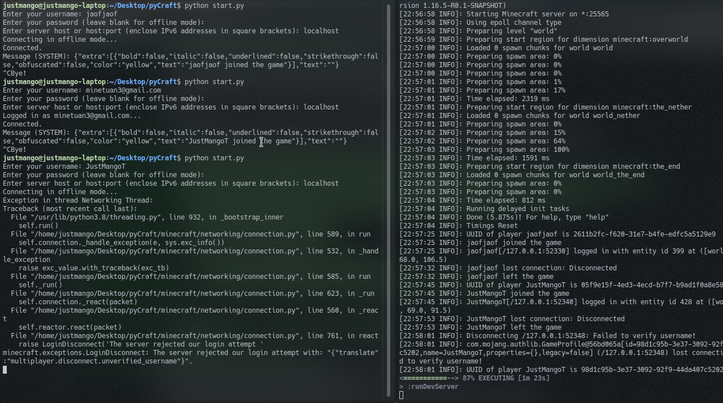Click 'Logged in as minetuan3@gmail.com...' line
This screenshot has width=723, height=403.
(x=72, y=116)
